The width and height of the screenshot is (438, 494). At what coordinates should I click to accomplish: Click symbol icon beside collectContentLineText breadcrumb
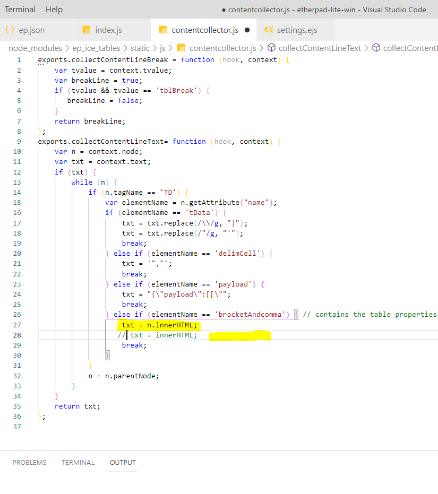pos(270,48)
